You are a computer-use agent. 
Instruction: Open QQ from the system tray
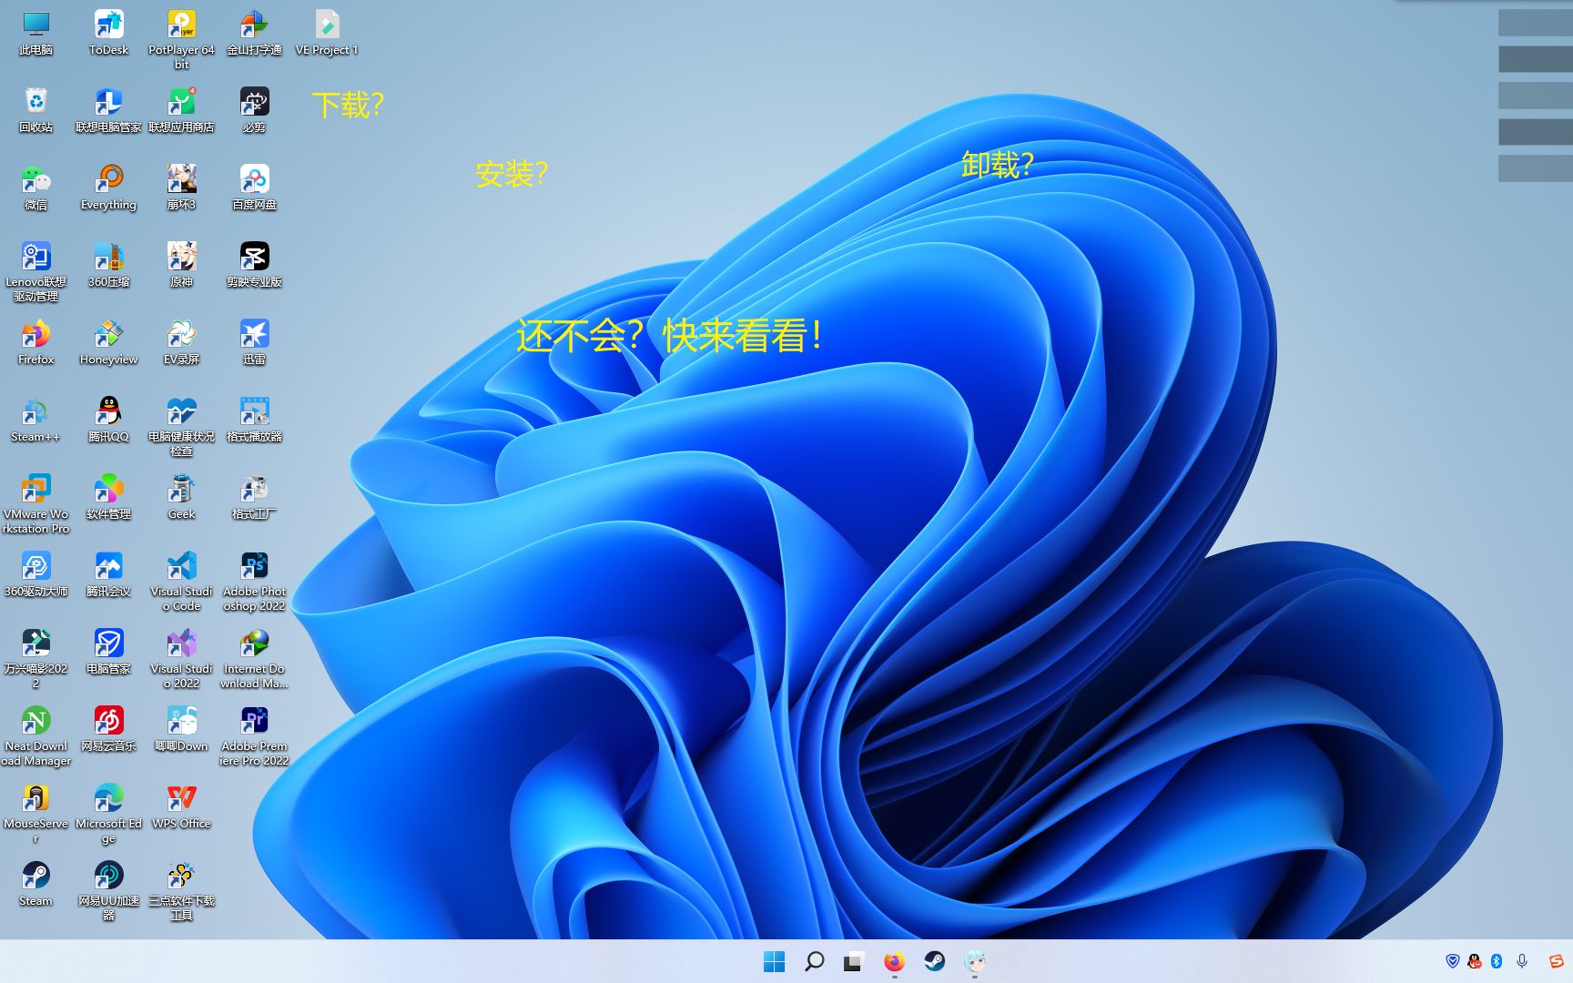pyautogui.click(x=1475, y=960)
